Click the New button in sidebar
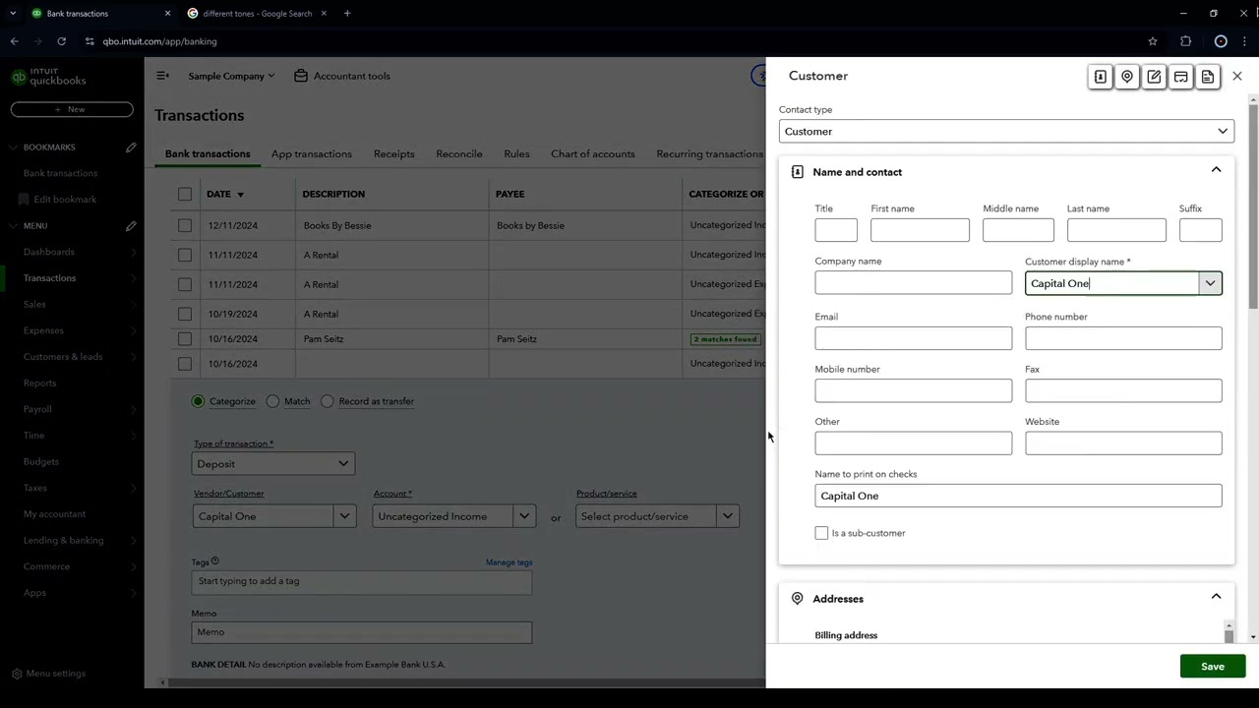1259x708 pixels. point(72,110)
